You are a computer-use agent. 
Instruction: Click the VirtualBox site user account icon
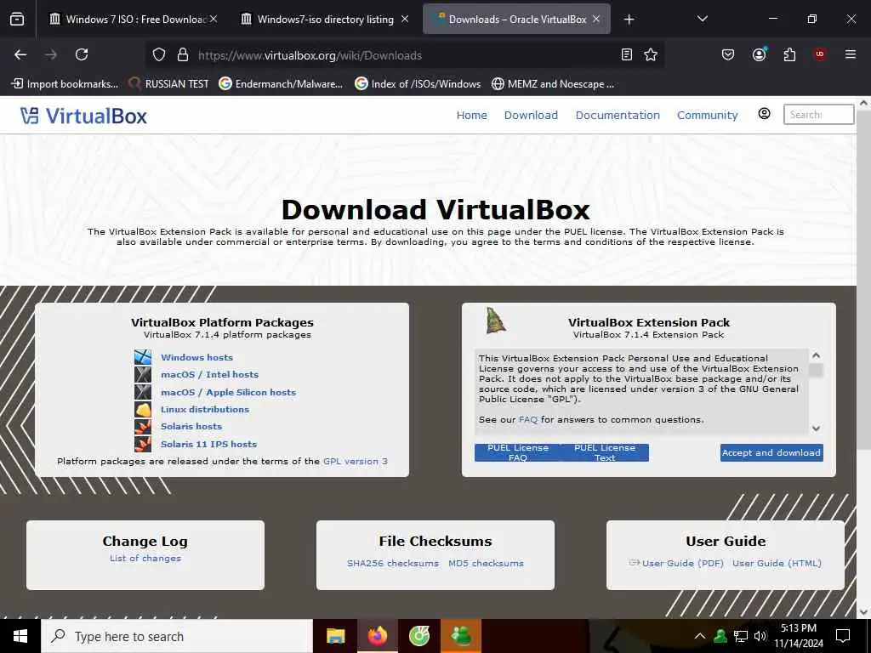tap(765, 114)
